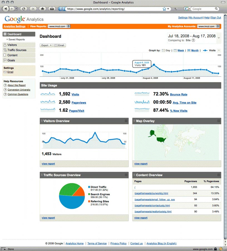Print the page with the printer icon
Viewport: 227px width, 251px height.
[52, 9]
